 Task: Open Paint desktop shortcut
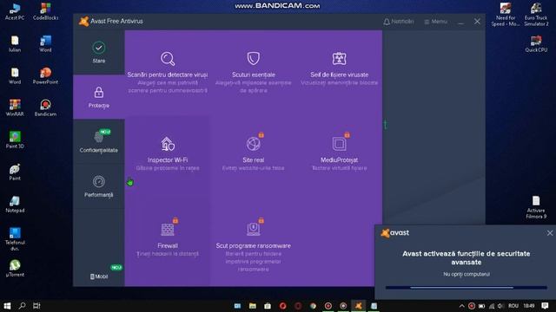pos(15,172)
